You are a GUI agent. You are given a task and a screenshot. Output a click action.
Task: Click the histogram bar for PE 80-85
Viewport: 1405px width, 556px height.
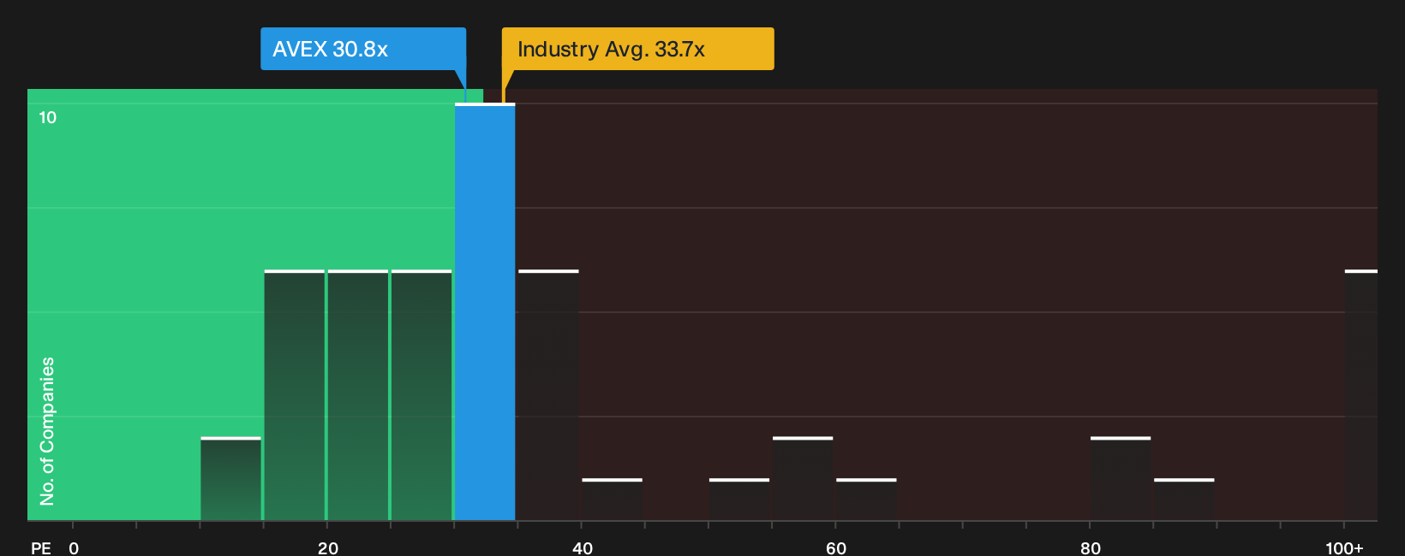coord(1121,479)
